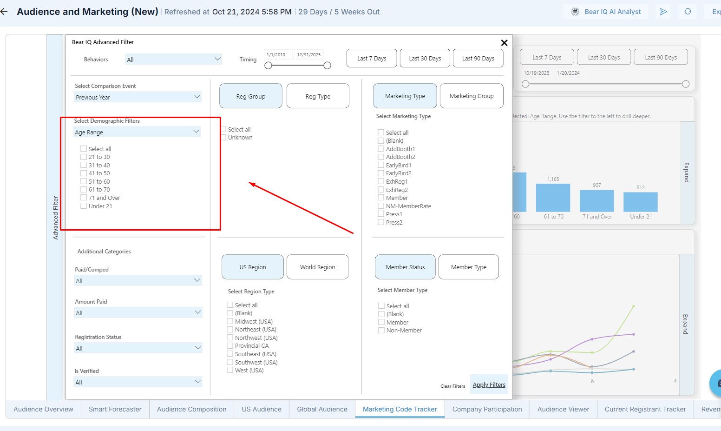
Task: Expand the lower line chart panel
Action: tap(686, 324)
